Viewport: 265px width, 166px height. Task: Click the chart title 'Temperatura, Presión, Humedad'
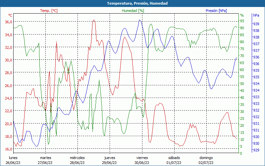click(x=137, y=3)
